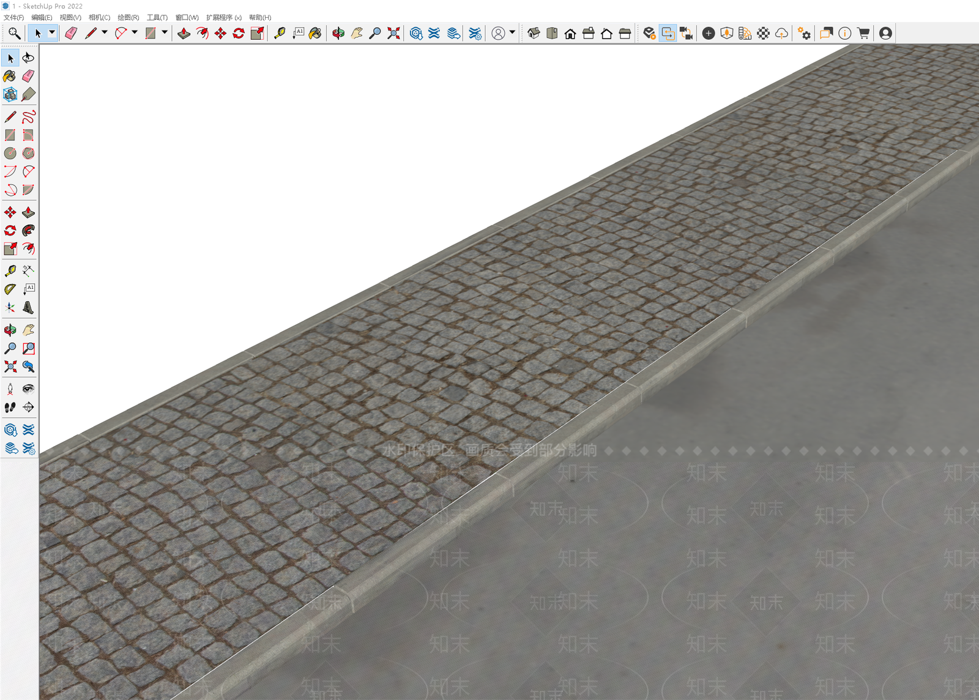Select the Lasso select tool in sidebar

[28, 58]
